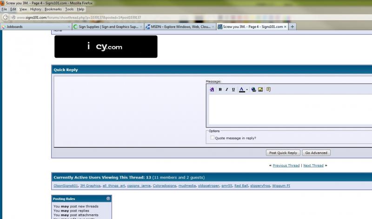372x219 pixels.
Task: Click the Currently Active Users Viewing header
Action: pos(129,177)
